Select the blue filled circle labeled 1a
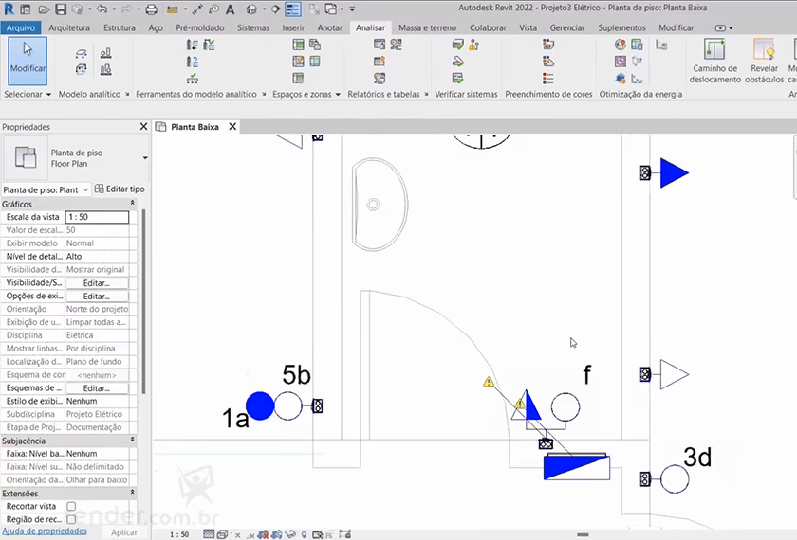797x540 pixels. (260, 406)
